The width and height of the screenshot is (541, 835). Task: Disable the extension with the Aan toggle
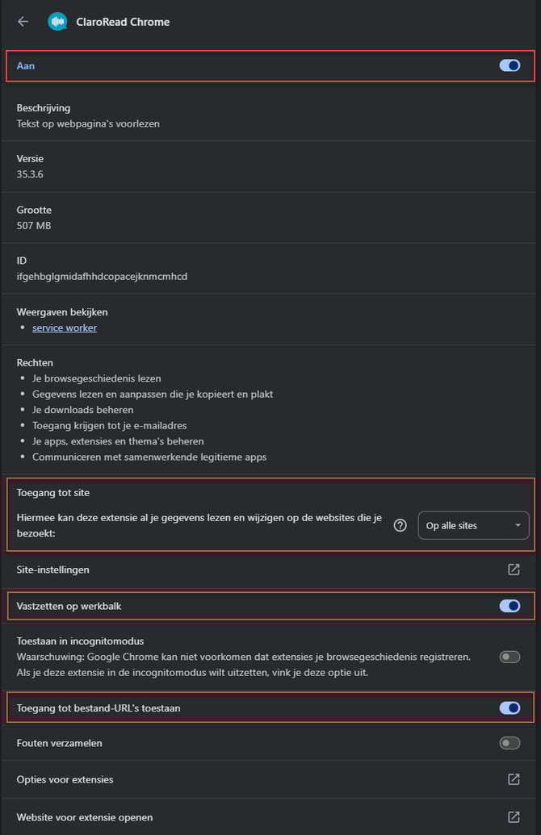pos(510,65)
